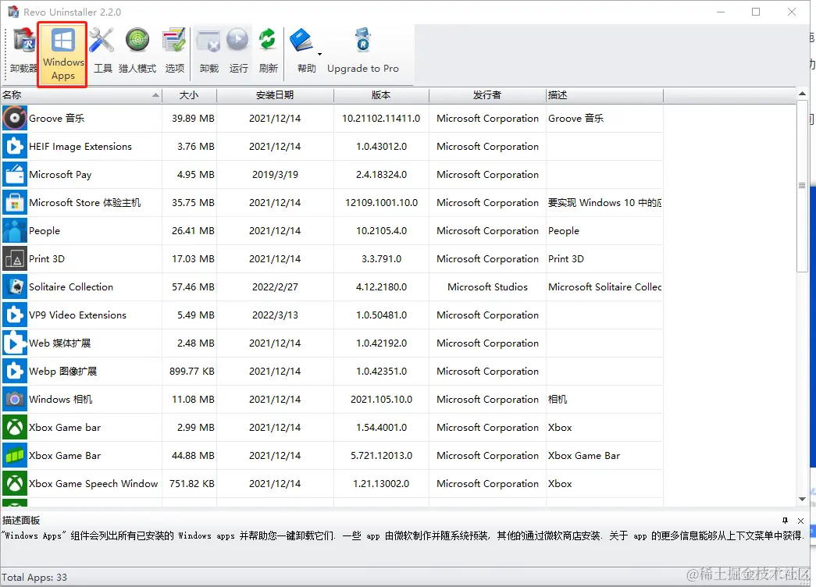Open the Help (帮助) book icon

[302, 41]
